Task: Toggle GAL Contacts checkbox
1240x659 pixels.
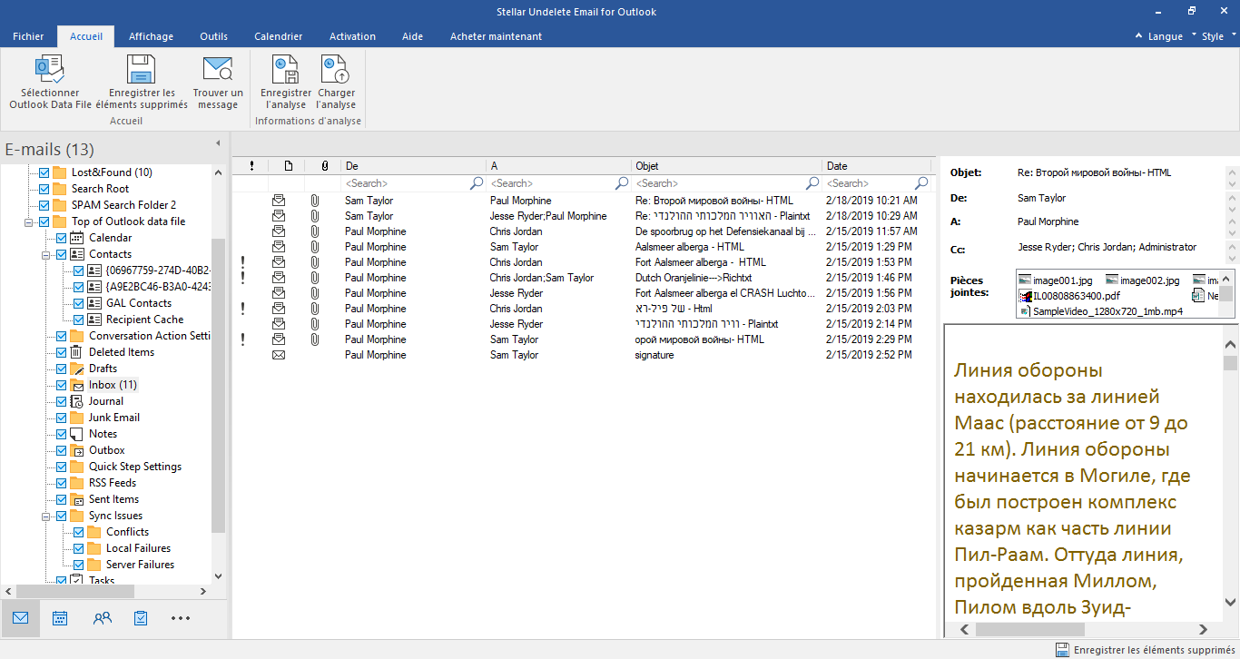Action: 78,303
